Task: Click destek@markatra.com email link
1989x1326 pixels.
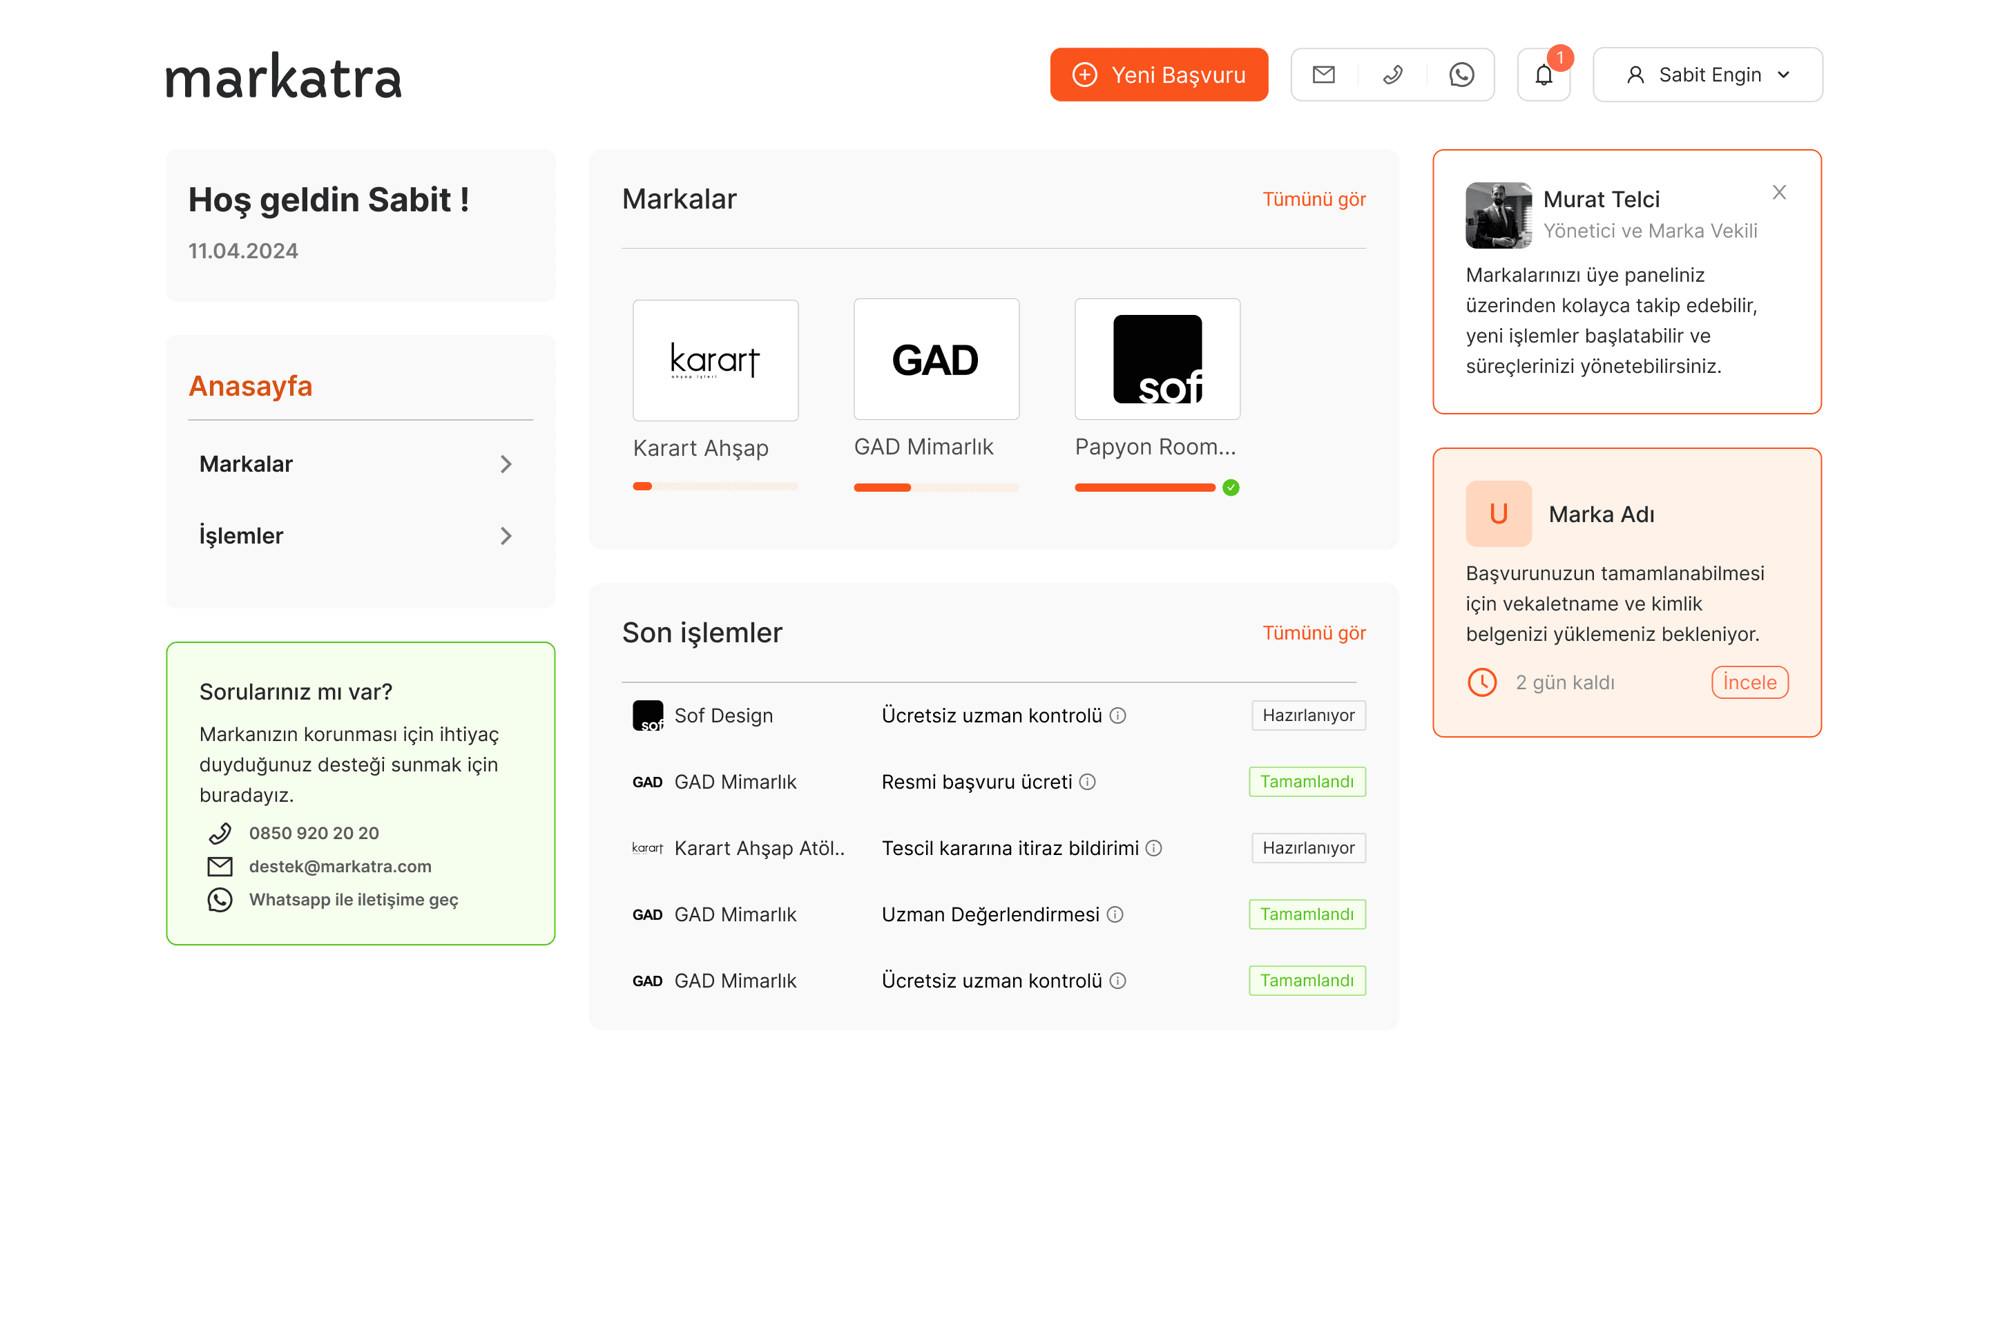Action: [340, 867]
